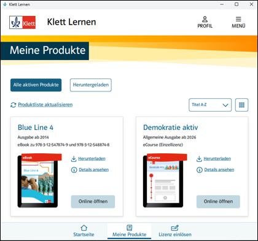The height and width of the screenshot is (241, 258).
Task: View Details ansehen for Demokratie aktiv
Action: pos(219,170)
